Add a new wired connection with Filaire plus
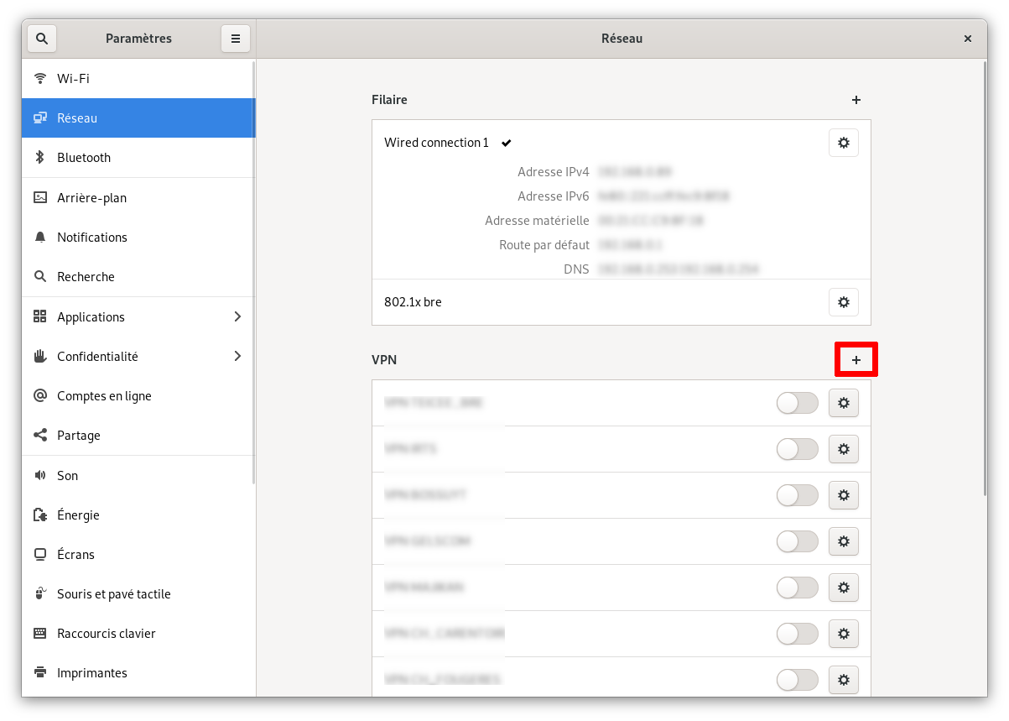This screenshot has width=1009, height=721. [x=856, y=100]
